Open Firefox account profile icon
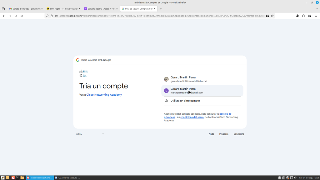320x180 pixels. pyautogui.click(x=297, y=16)
